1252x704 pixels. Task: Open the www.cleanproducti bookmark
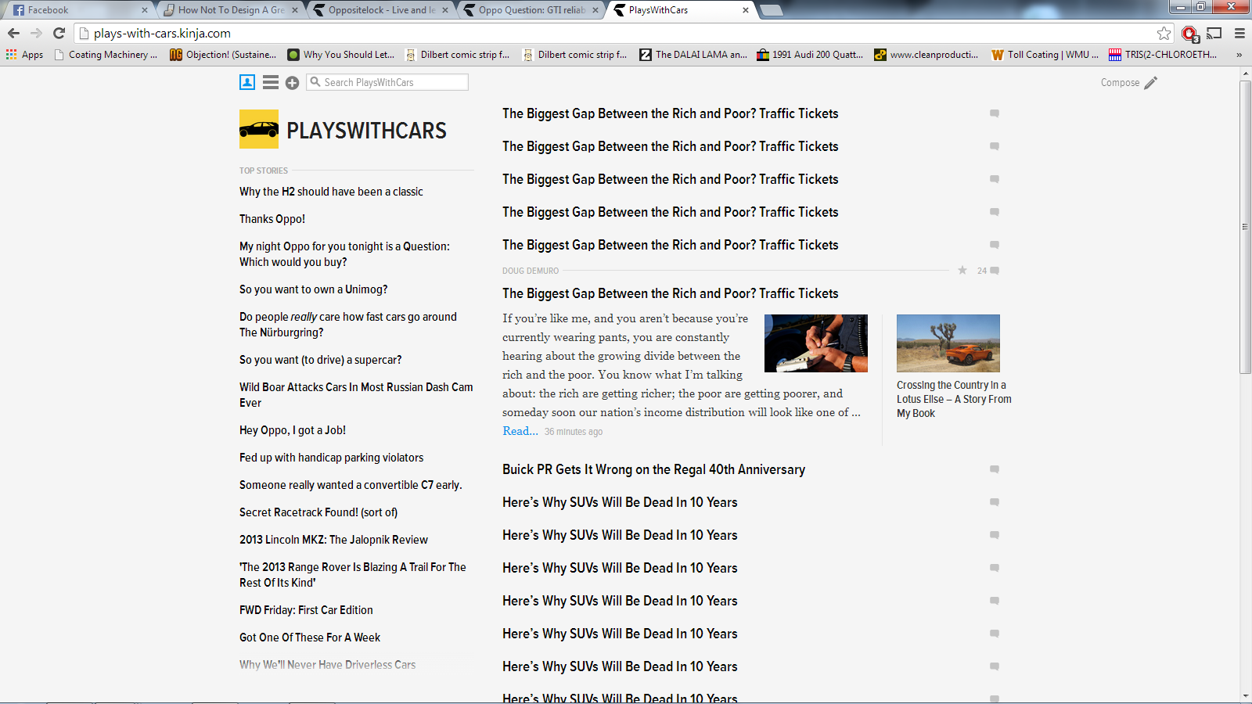(926, 55)
